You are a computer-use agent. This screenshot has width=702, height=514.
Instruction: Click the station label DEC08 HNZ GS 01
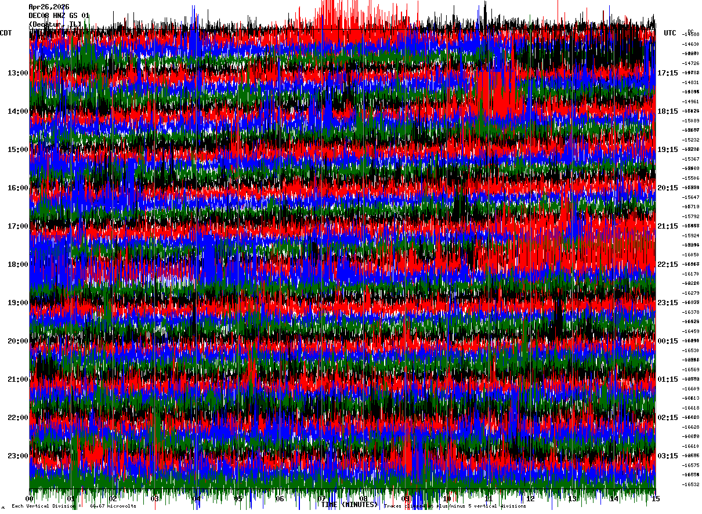[59, 16]
